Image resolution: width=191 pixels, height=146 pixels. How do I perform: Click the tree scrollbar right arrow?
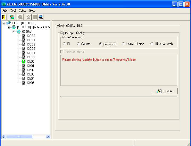click(x=48, y=137)
